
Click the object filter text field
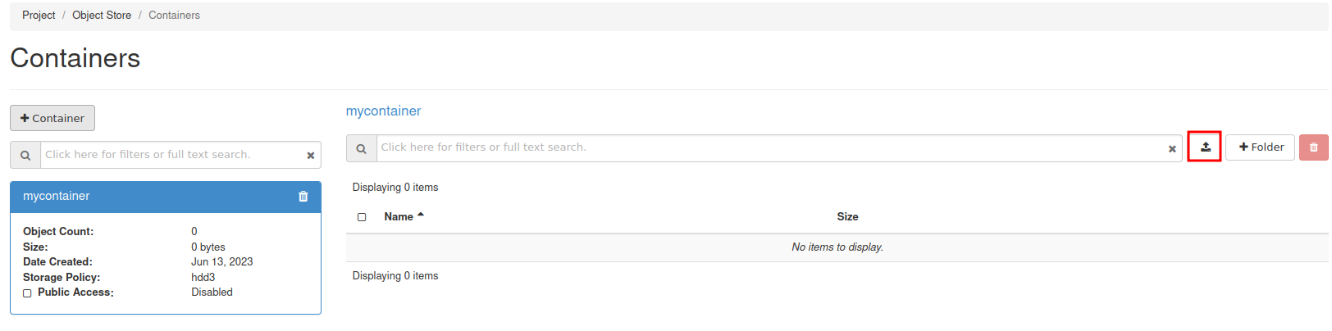point(769,148)
